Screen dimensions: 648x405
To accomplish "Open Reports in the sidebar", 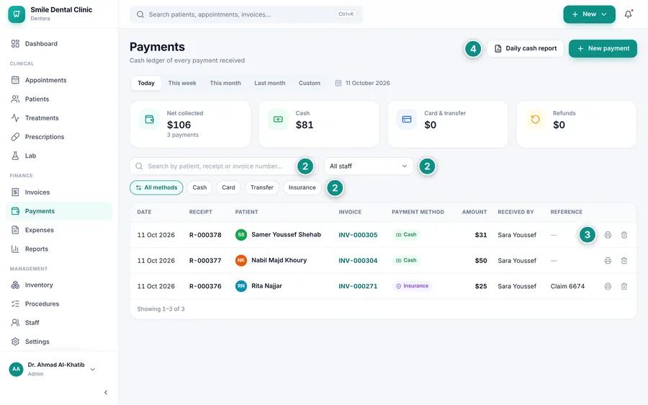I will click(x=59, y=249).
